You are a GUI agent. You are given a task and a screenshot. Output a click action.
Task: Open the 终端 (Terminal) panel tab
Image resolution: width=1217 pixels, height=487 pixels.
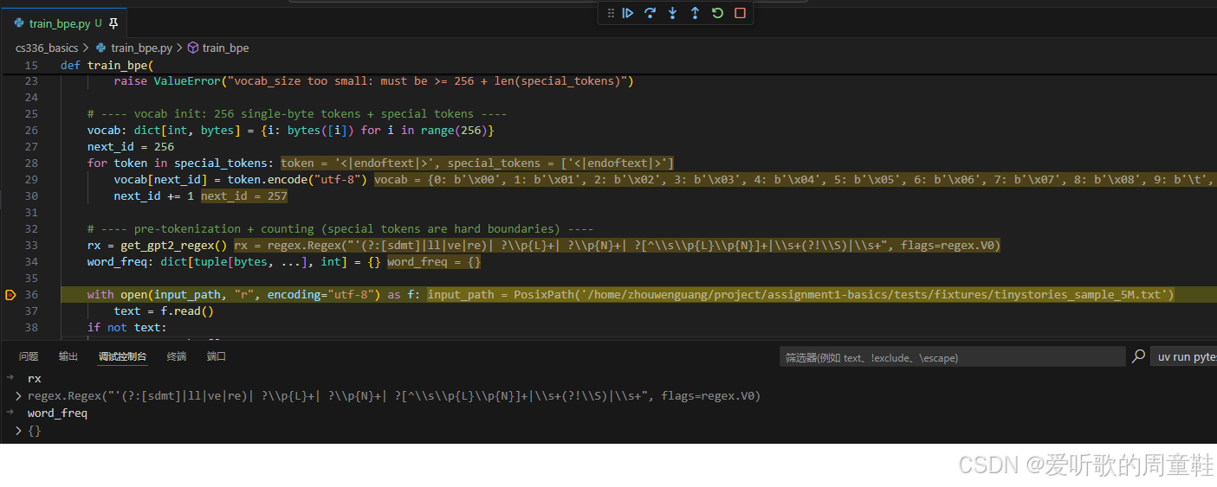[177, 356]
